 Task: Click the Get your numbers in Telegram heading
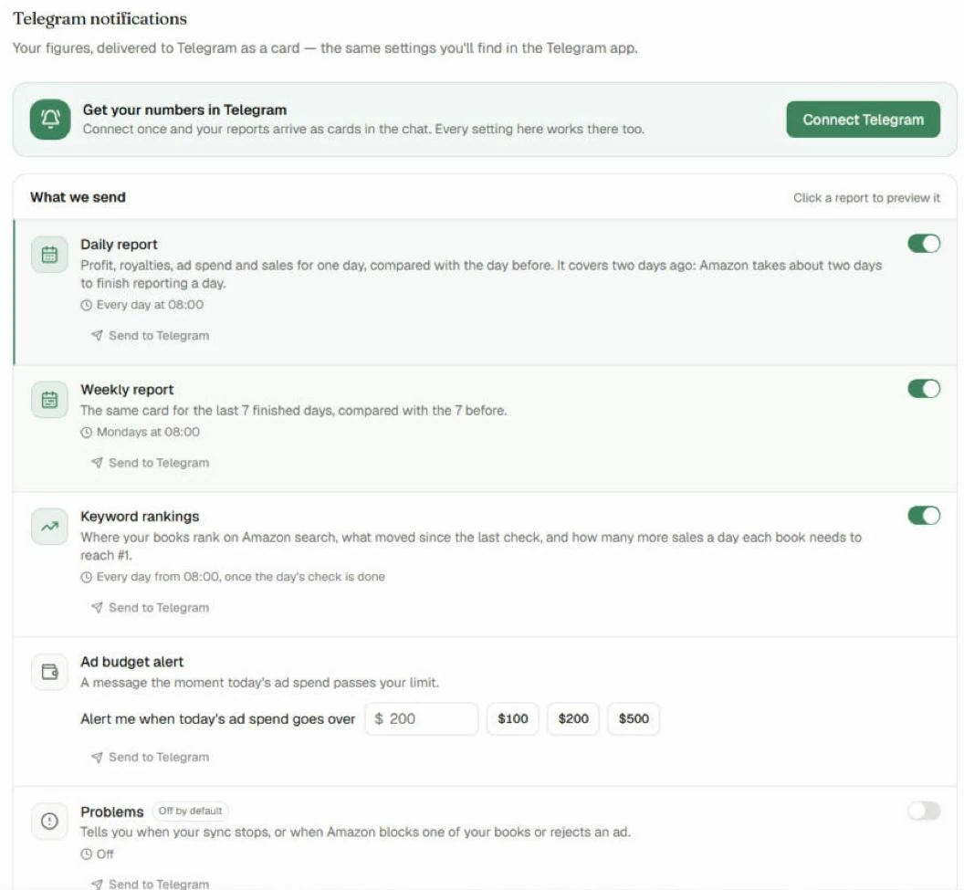point(184,110)
